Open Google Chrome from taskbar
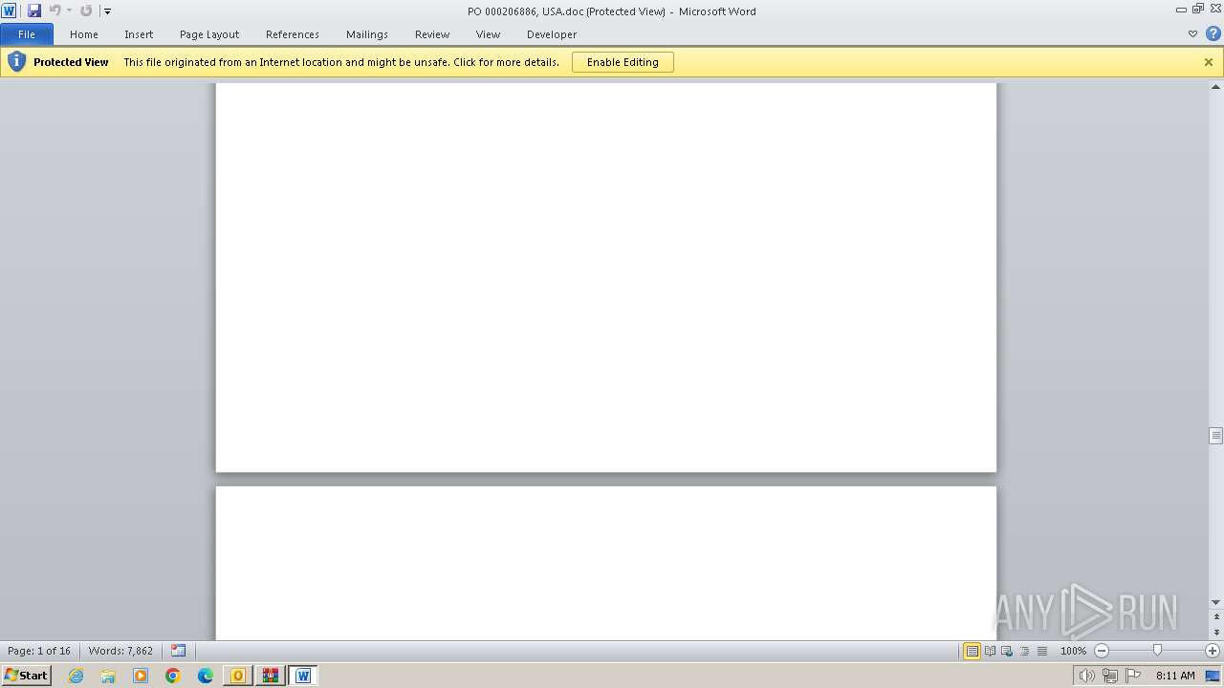 [173, 676]
